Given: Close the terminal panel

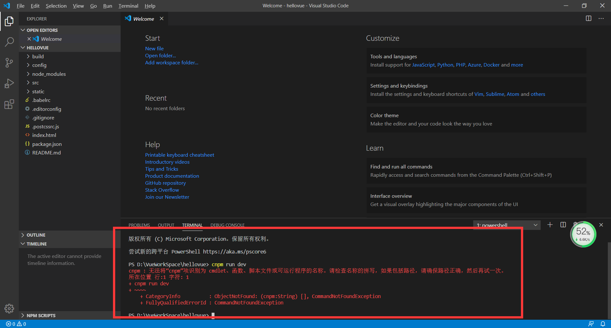Looking at the screenshot, I should pyautogui.click(x=601, y=225).
